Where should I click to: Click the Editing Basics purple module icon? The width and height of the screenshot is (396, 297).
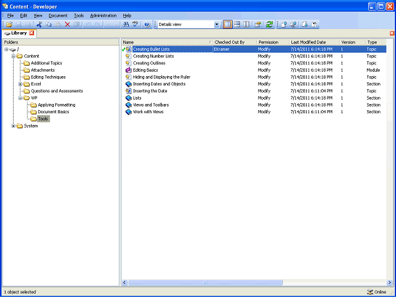(129, 70)
